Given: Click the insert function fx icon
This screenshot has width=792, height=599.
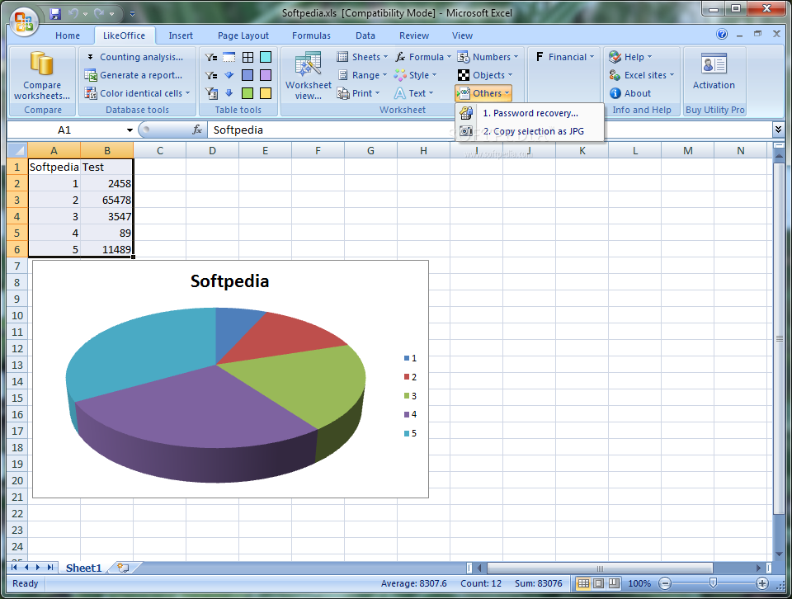Looking at the screenshot, I should click(197, 130).
